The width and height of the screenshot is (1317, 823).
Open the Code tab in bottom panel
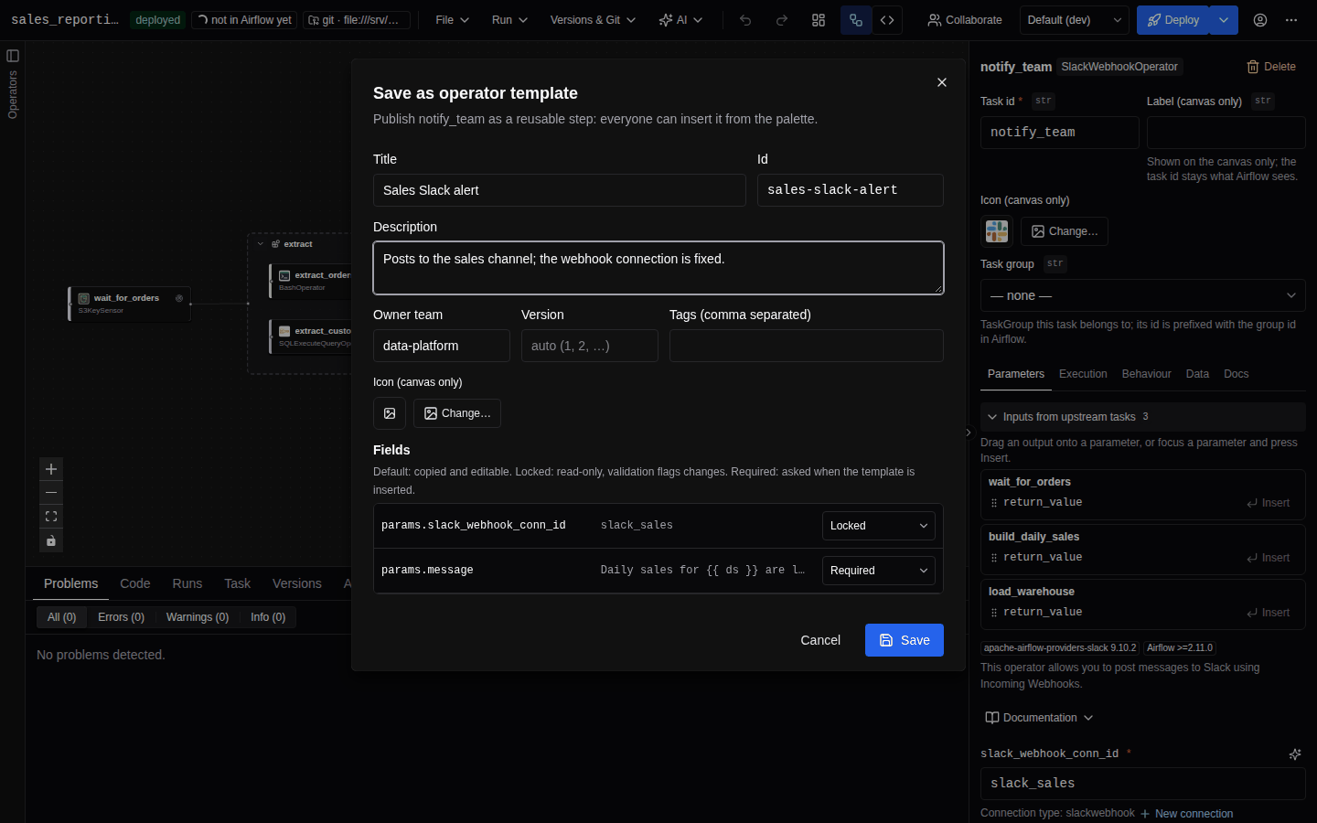click(x=134, y=583)
